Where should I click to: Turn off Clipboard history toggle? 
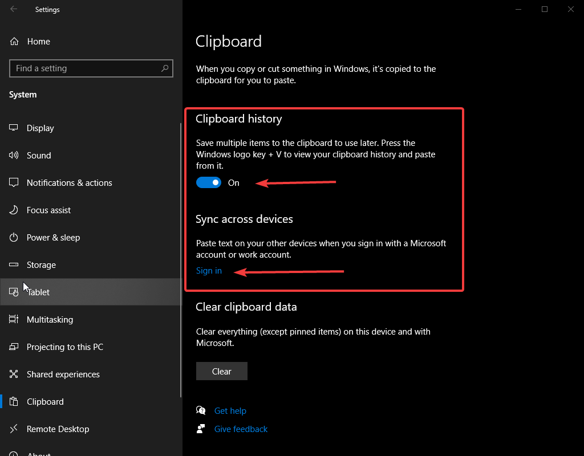coord(209,182)
